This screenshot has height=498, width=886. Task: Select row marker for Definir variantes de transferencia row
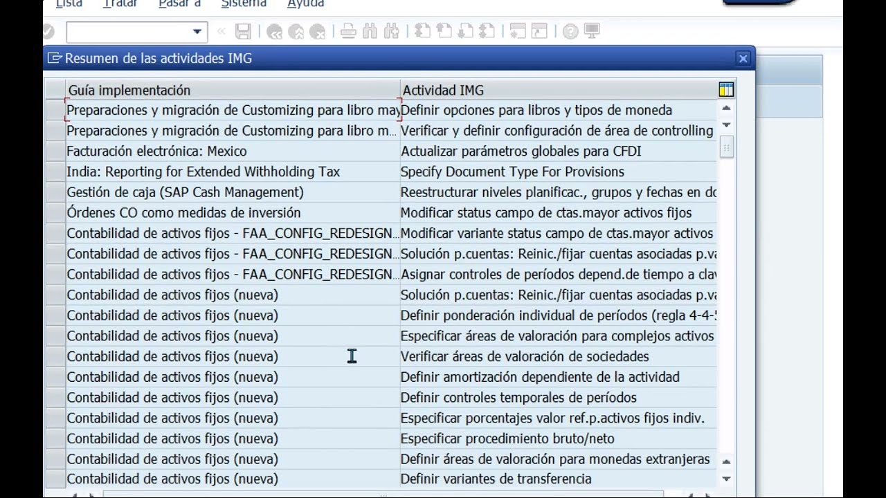coord(55,479)
